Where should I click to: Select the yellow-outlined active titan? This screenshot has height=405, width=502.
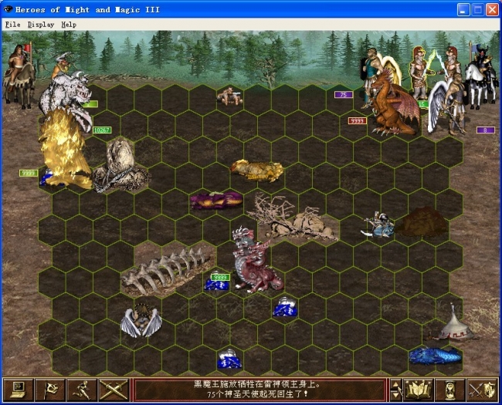[420, 72]
